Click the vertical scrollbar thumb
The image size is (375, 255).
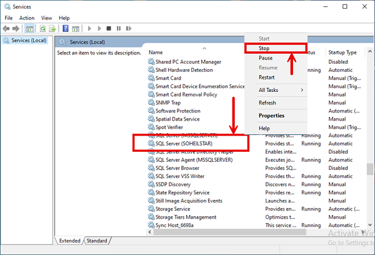point(370,169)
